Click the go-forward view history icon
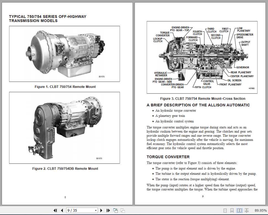Viewport: 268px width, 215px height. pyautogui.click(x=122, y=210)
